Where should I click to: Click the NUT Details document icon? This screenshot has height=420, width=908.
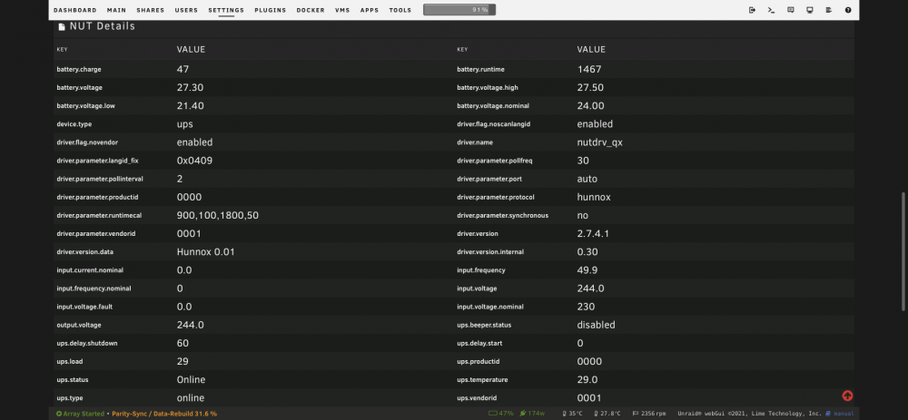click(62, 26)
